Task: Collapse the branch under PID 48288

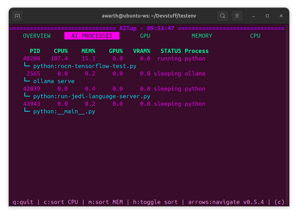Action: coord(27,66)
